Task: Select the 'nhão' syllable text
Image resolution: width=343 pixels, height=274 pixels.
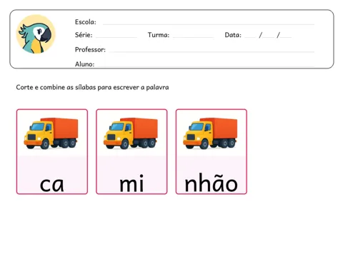Action: pyautogui.click(x=212, y=182)
